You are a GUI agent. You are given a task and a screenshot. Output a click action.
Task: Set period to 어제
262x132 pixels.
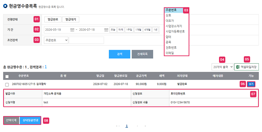click(x=121, y=30)
